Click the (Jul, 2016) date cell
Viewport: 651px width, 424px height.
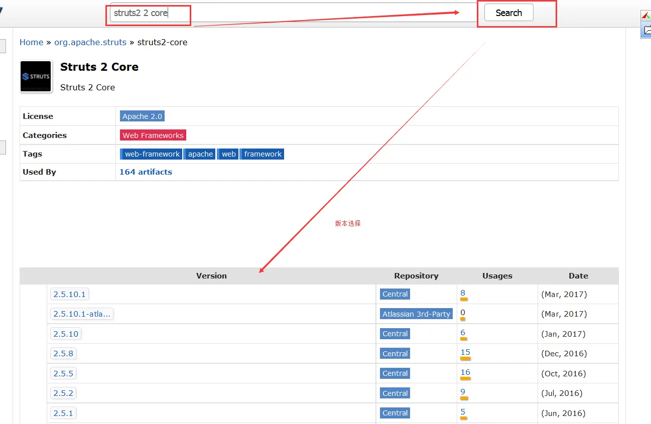coord(562,393)
